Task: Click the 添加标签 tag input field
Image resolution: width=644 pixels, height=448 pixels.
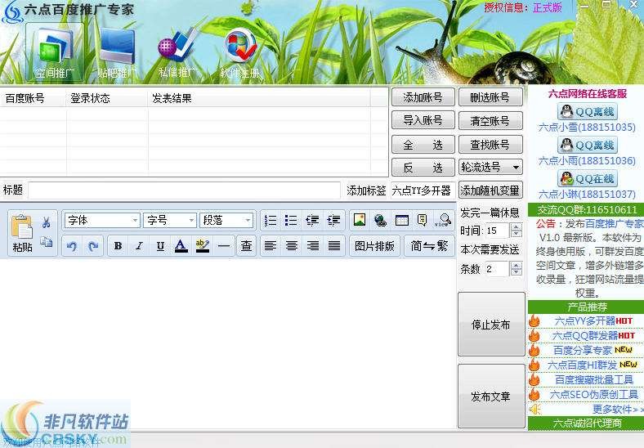Action: [423, 190]
